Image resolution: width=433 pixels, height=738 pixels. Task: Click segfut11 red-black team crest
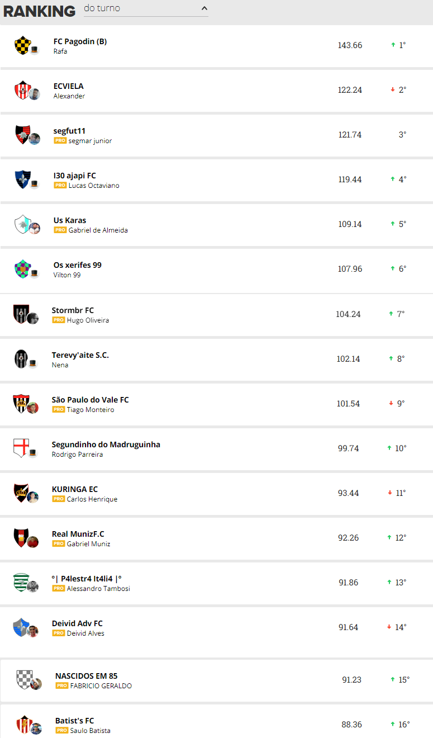coord(22,135)
